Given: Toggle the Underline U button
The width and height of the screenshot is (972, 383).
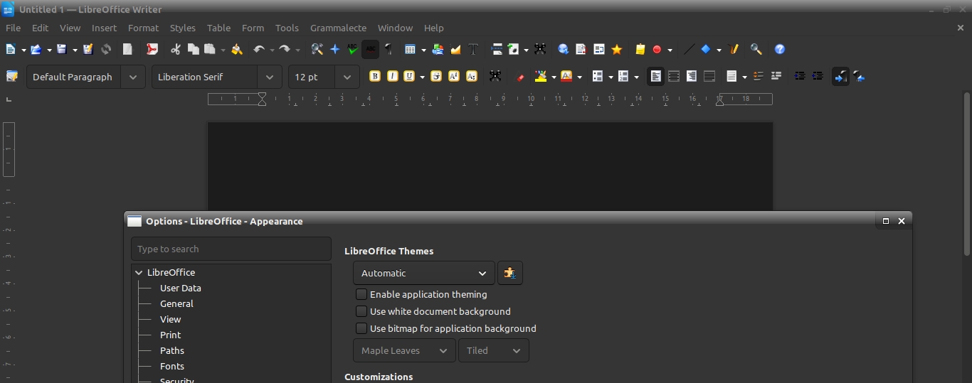Looking at the screenshot, I should tap(409, 77).
